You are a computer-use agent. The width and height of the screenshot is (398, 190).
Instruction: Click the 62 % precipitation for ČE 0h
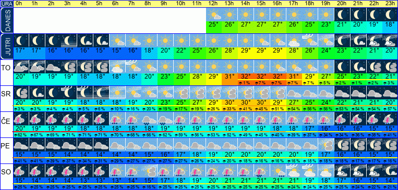(21, 135)
